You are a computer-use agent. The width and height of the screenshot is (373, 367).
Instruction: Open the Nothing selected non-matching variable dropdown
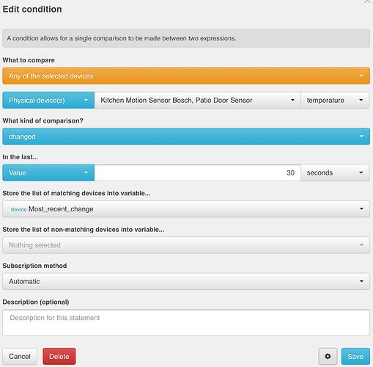tap(186, 245)
